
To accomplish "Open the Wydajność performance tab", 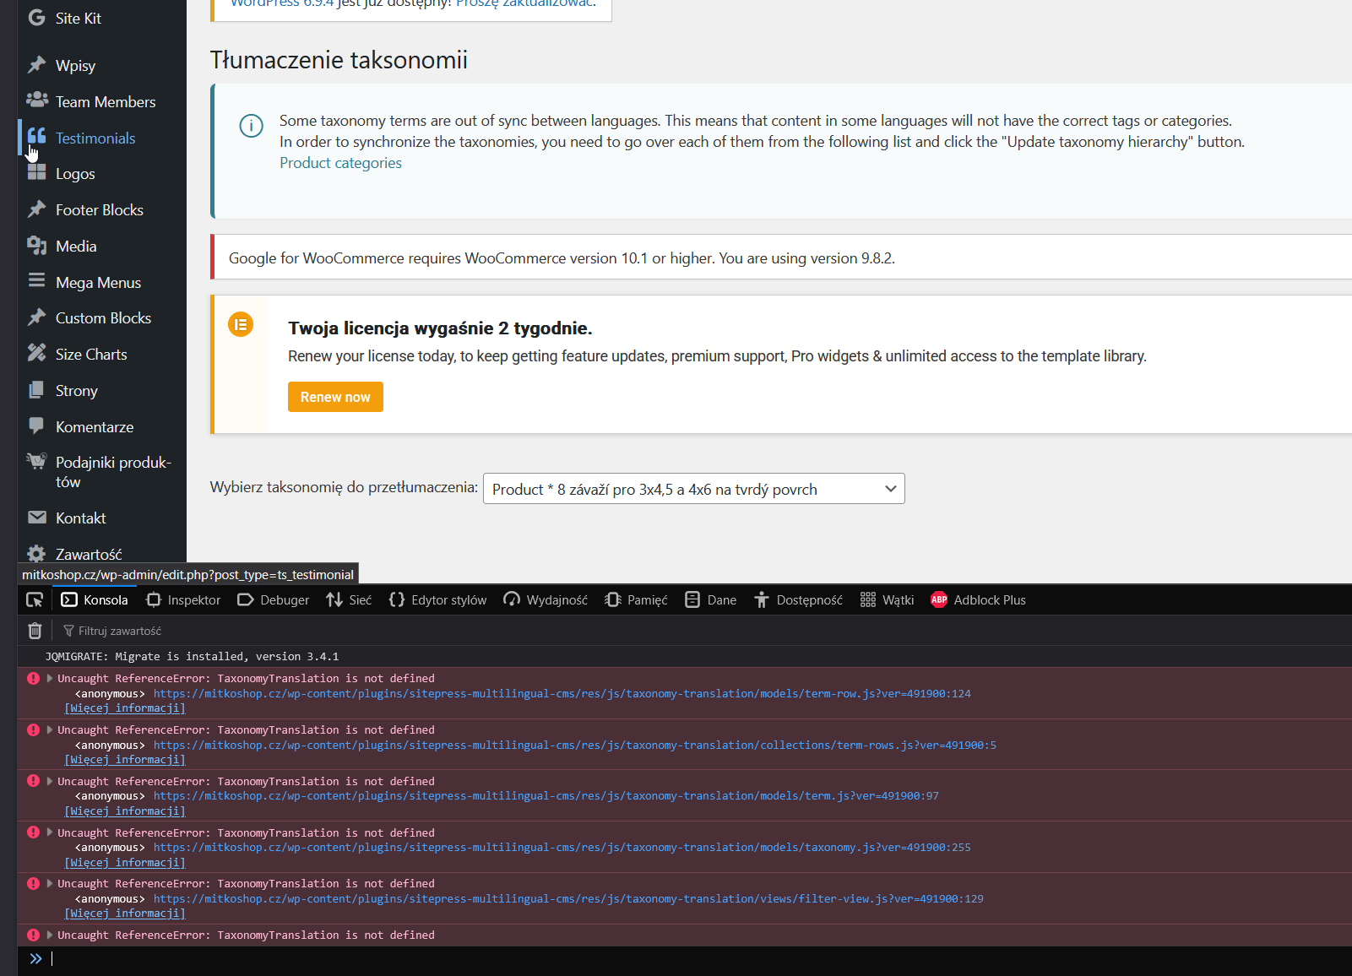I will click(546, 600).
